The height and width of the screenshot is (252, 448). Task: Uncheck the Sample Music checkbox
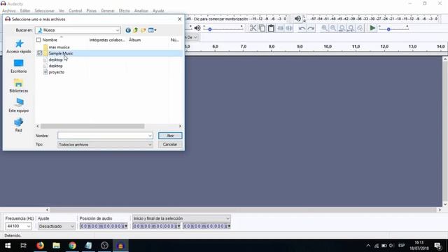(x=40, y=53)
